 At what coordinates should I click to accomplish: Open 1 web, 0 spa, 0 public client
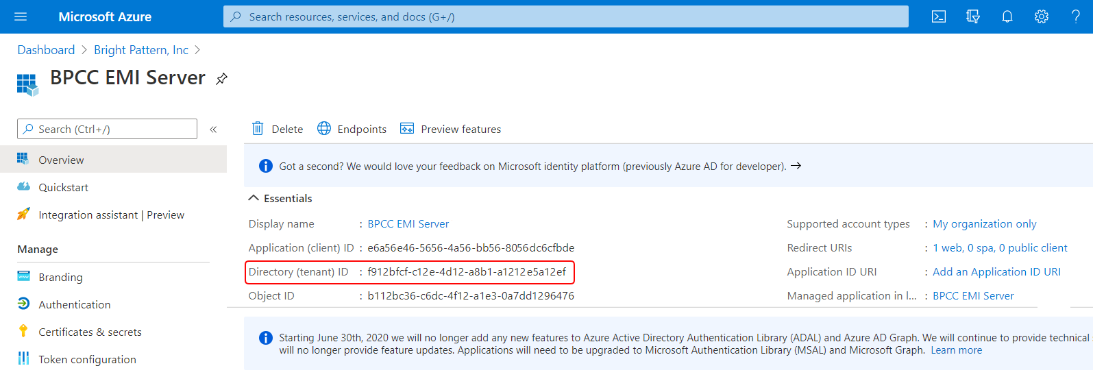[x=1000, y=247]
